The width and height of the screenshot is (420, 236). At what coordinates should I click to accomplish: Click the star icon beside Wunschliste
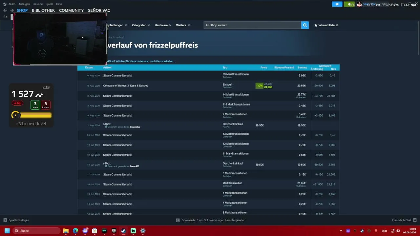[316, 25]
